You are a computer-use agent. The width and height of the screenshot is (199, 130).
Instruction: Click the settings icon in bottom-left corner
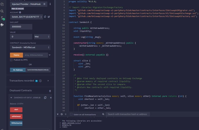click(x=2, y=129)
